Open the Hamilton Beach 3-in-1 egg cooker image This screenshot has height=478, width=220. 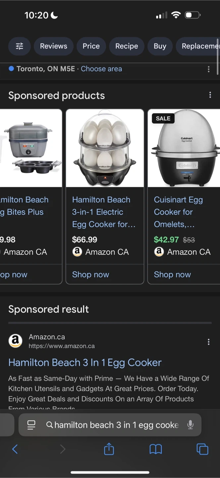click(x=105, y=148)
